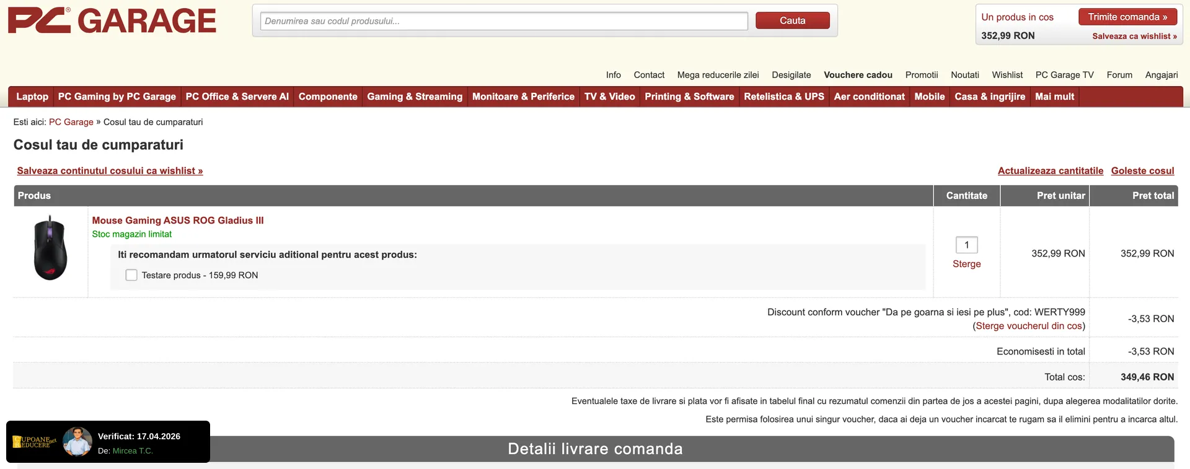Click the PC Garage logo
The height and width of the screenshot is (469, 1190).
tap(112, 20)
